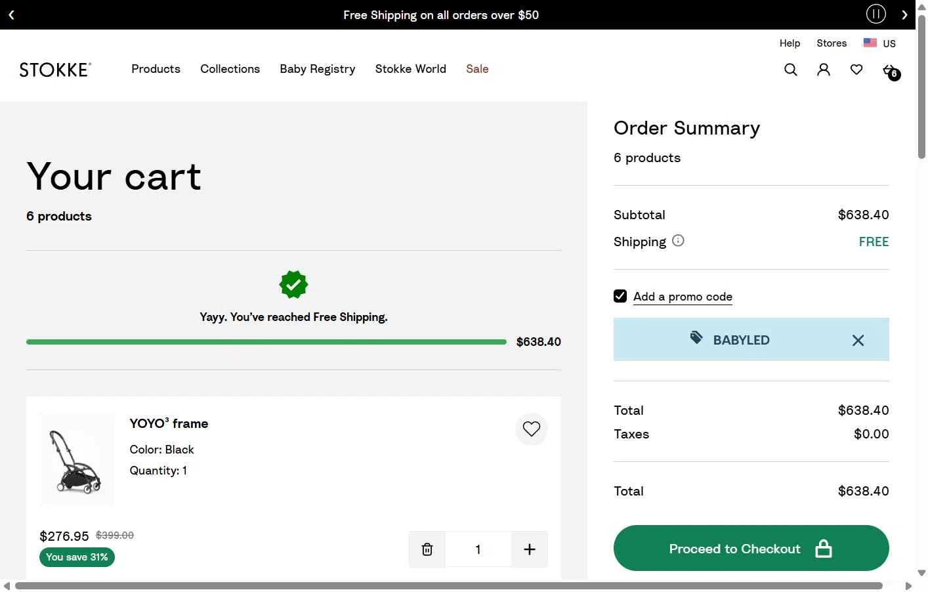
Task: Remove the BABYLED promo code
Action: coord(858,340)
